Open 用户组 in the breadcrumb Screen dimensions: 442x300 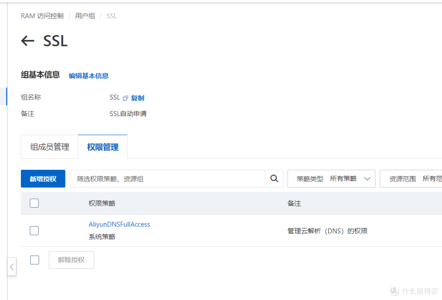point(85,16)
